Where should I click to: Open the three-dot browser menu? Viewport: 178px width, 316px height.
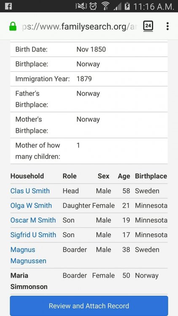(167, 26)
